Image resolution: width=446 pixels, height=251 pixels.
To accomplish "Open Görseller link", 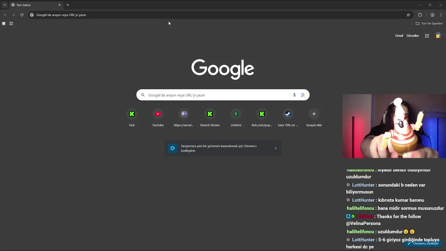I will click(413, 36).
